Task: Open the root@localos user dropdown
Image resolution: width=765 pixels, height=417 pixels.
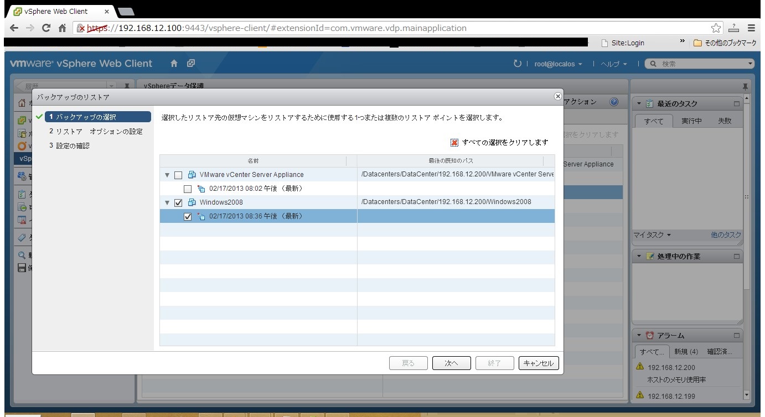Action: point(558,64)
